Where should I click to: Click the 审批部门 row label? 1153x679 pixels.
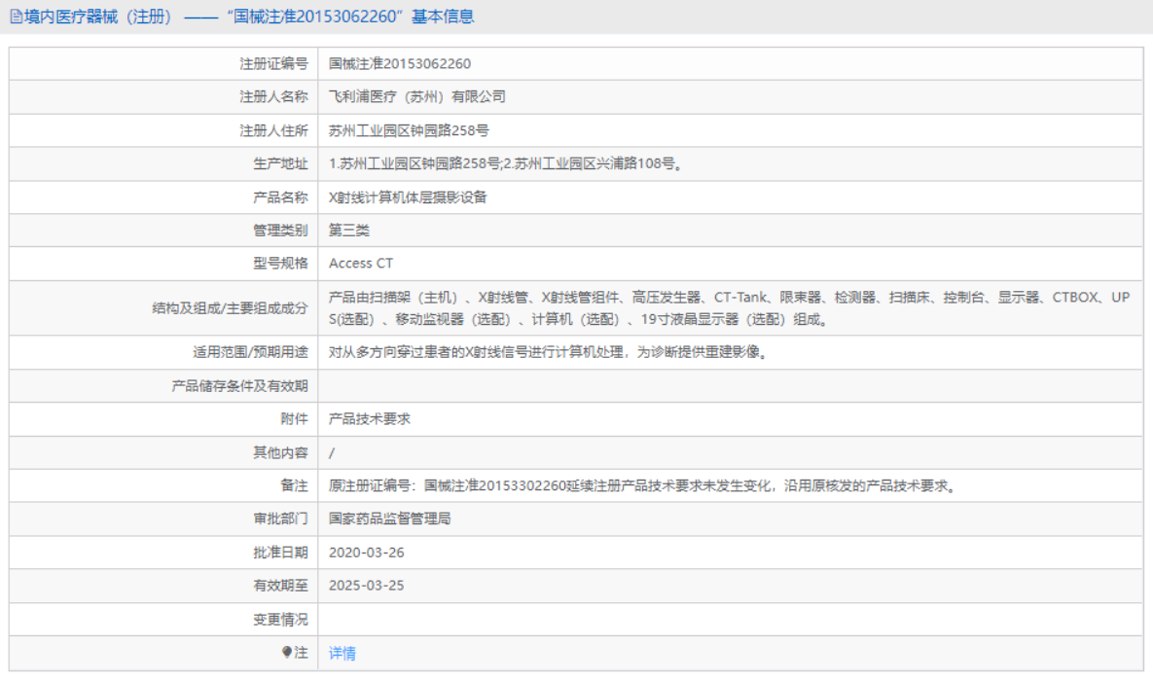[x=280, y=518]
